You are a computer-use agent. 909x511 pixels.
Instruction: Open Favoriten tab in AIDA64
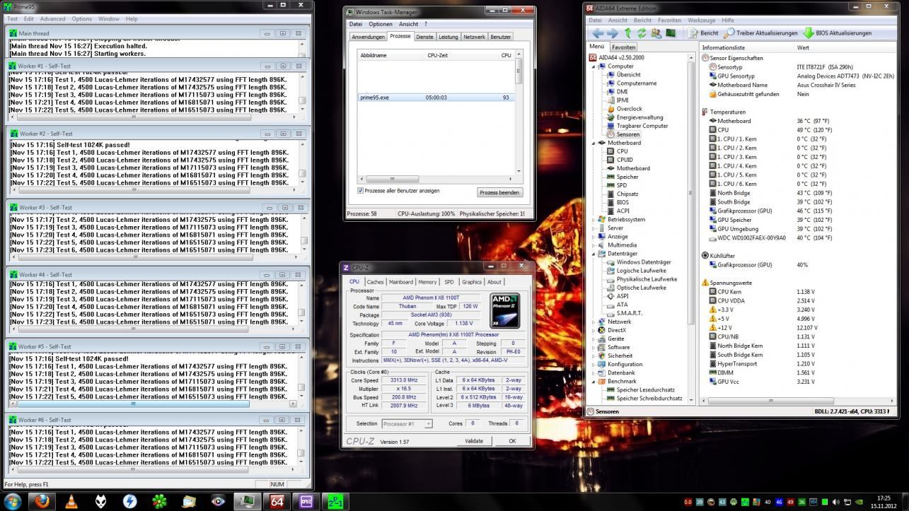click(623, 47)
